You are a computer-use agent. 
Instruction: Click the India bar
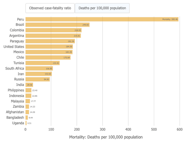point(29,85)
